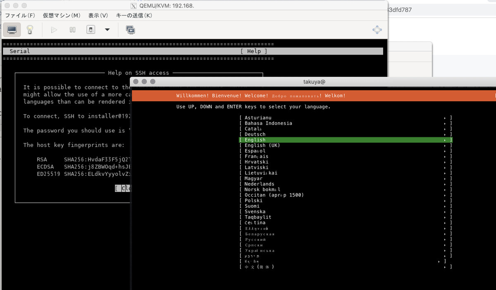Manage VM snapshots icon
Image resolution: width=496 pixels, height=290 pixels.
click(x=131, y=30)
